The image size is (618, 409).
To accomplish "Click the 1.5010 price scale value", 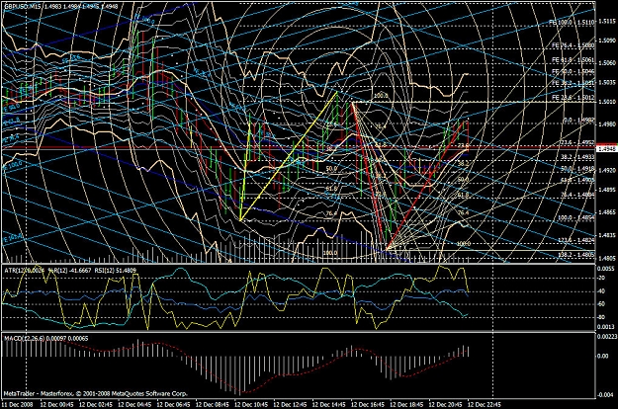I will click(x=607, y=102).
